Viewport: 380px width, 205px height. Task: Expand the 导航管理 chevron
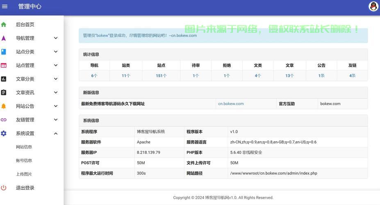click(56, 38)
